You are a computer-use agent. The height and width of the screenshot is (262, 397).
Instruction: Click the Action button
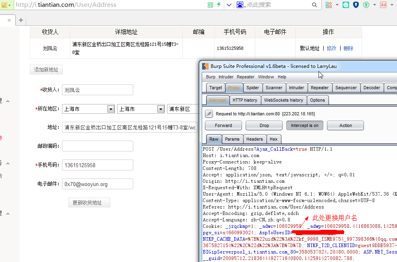coord(345,125)
